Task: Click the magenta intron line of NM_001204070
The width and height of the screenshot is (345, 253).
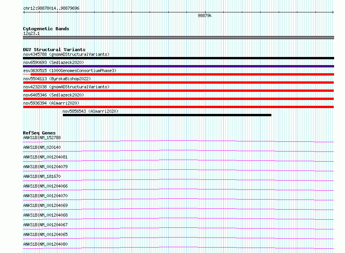Action: click(178, 199)
